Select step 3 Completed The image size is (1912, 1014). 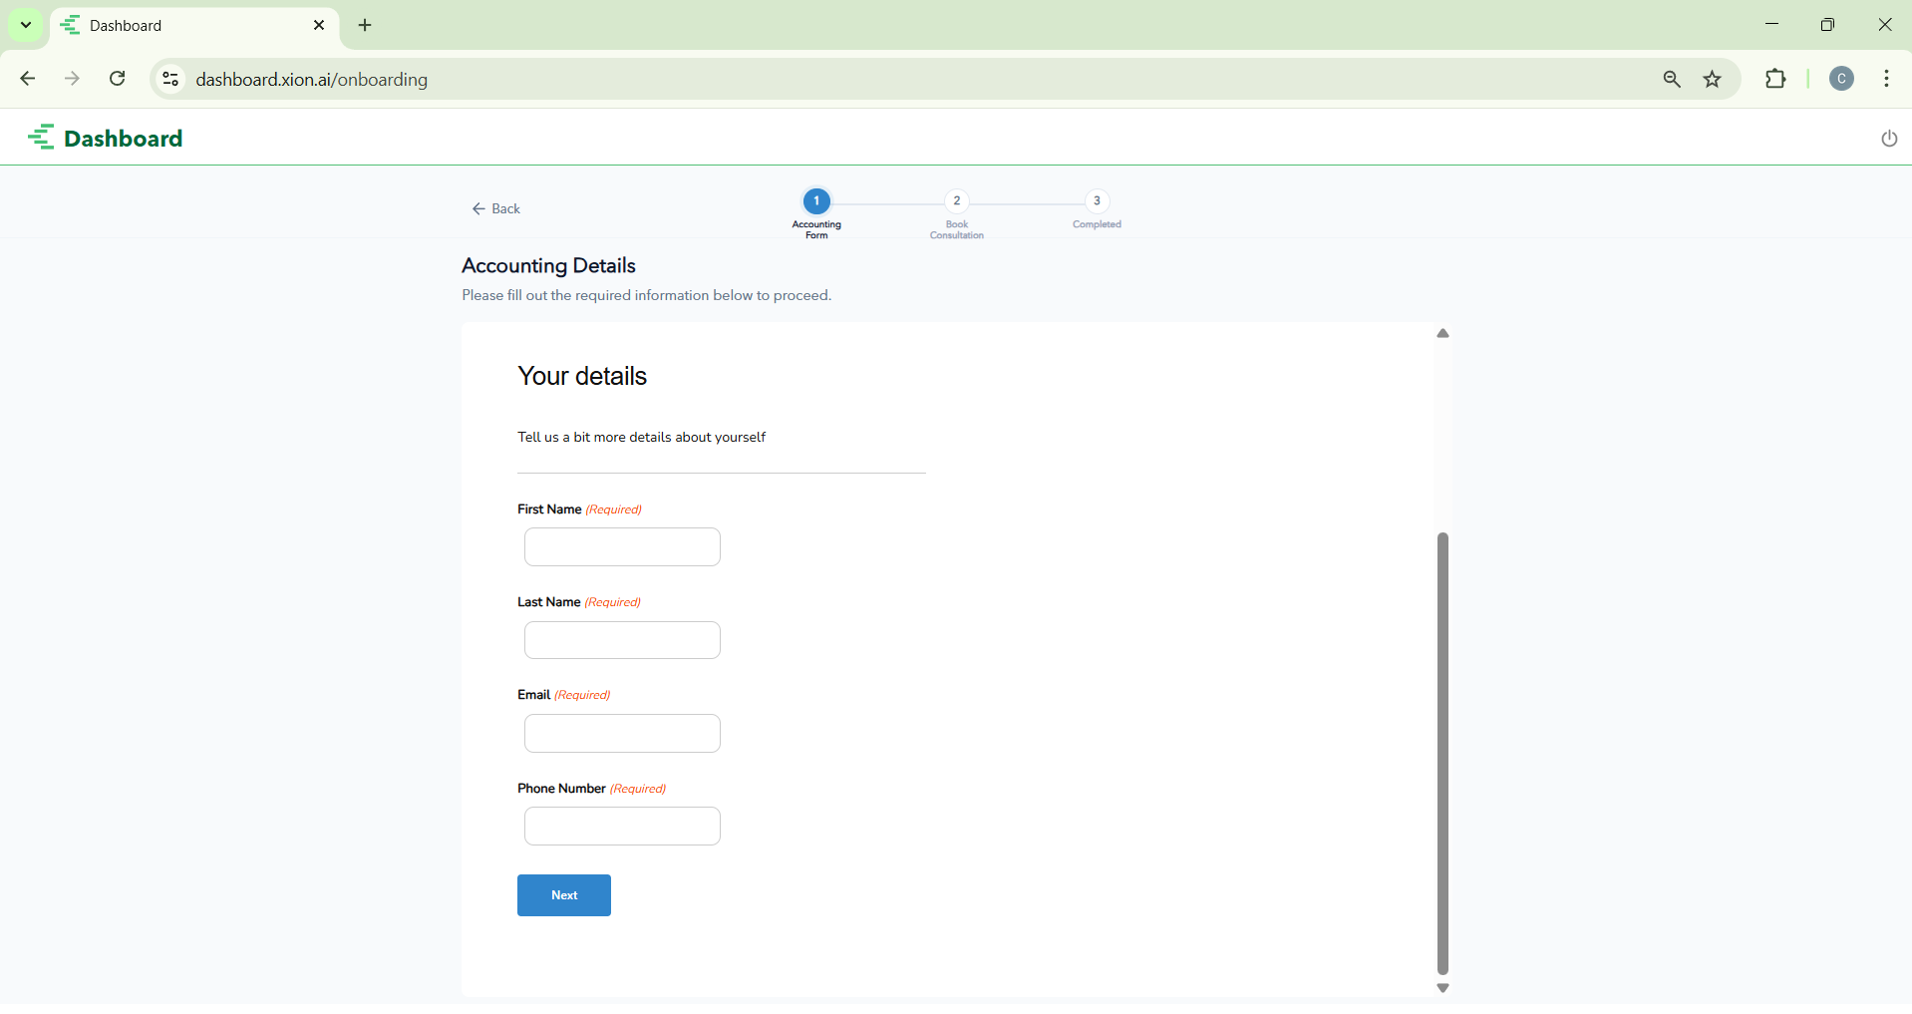(x=1097, y=201)
